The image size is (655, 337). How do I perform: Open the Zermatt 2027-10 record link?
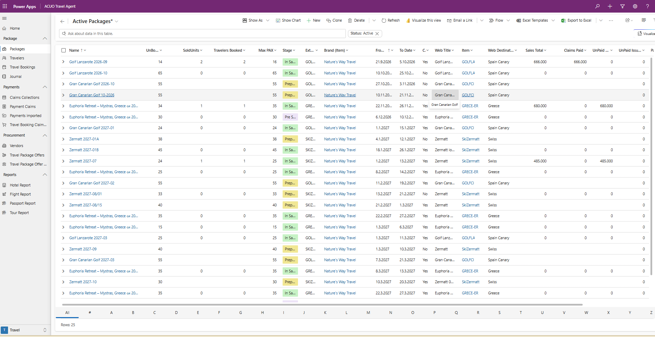(x=83, y=282)
